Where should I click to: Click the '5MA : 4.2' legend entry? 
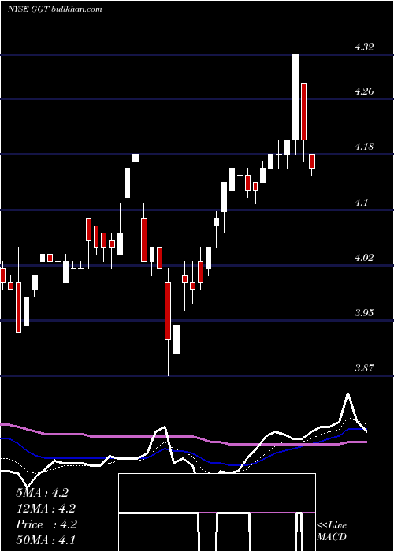tap(42, 493)
